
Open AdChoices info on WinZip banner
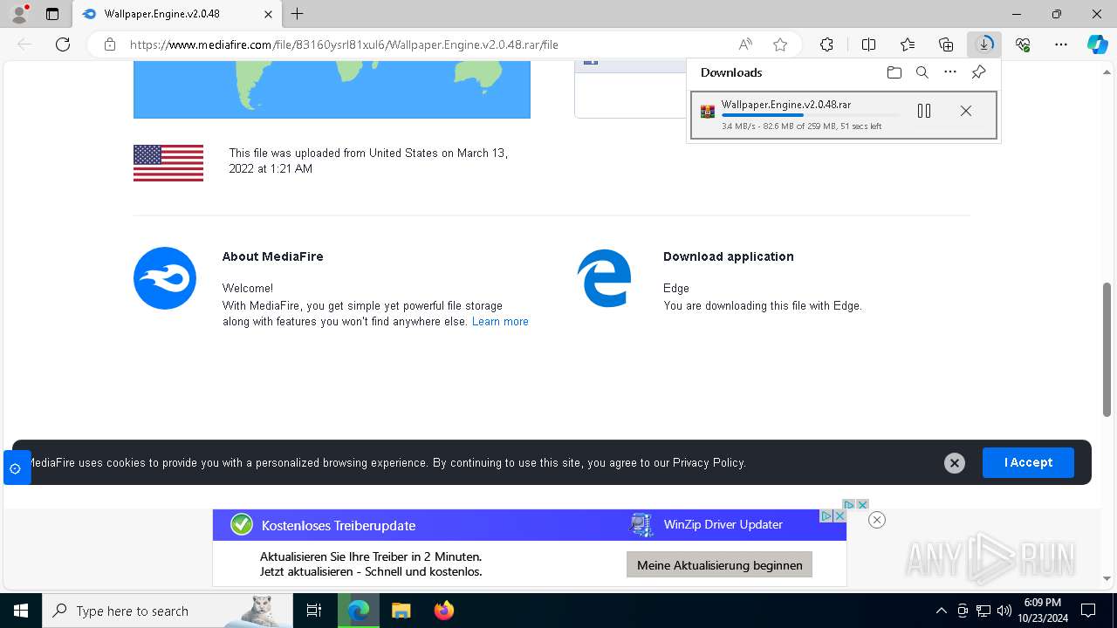point(826,515)
